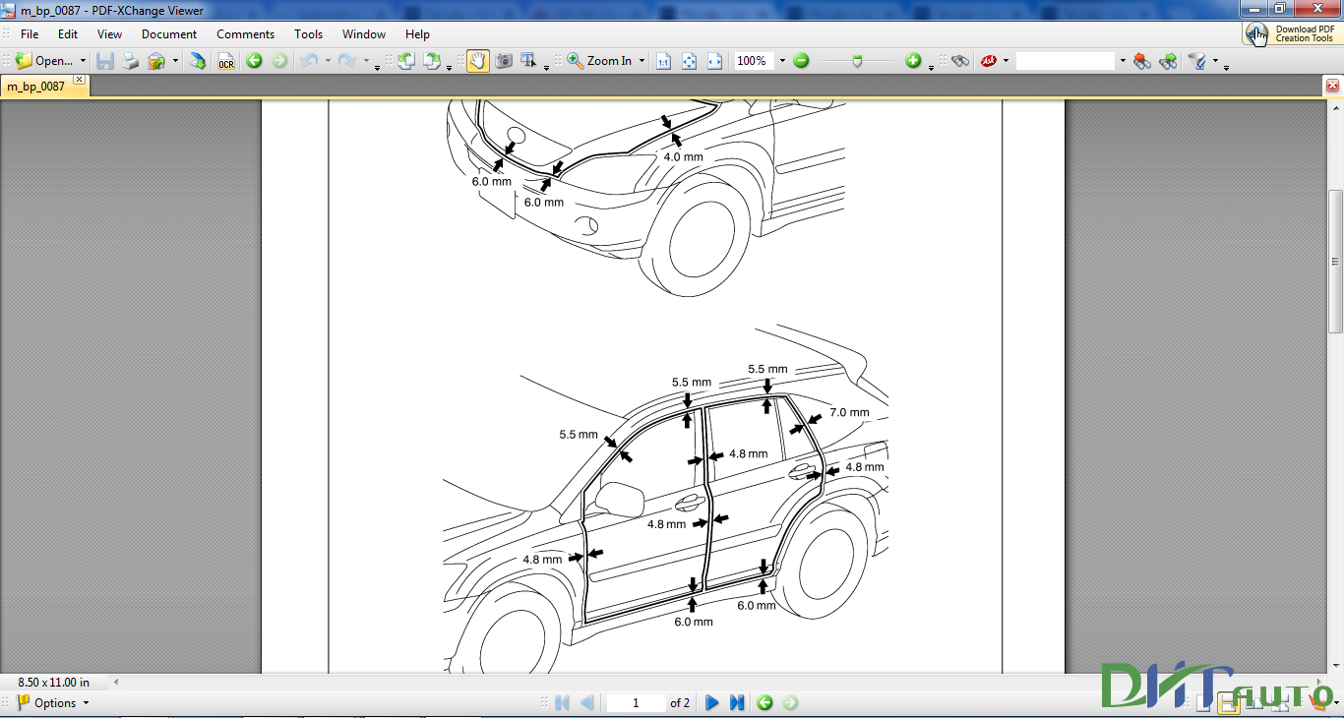Click the Zoom In tool button

[600, 61]
